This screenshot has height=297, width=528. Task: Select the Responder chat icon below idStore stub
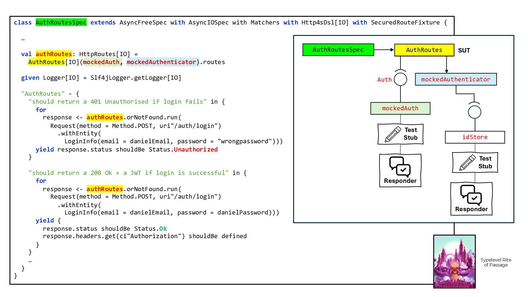[x=471, y=195]
